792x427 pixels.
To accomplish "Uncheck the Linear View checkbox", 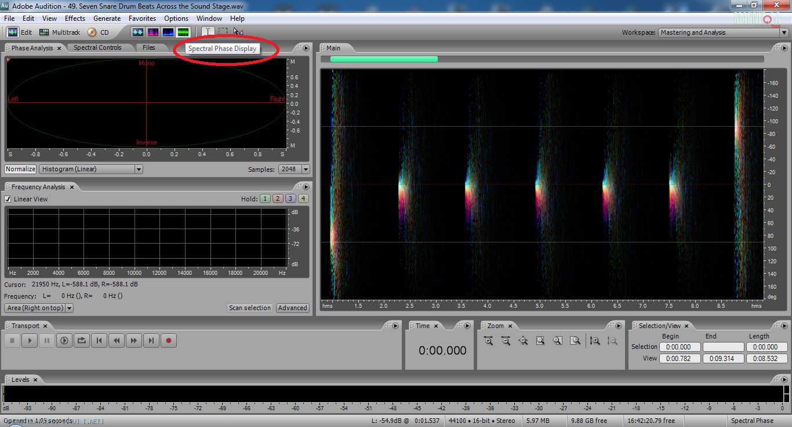I will click(x=8, y=199).
